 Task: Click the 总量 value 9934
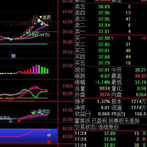(105, 88)
